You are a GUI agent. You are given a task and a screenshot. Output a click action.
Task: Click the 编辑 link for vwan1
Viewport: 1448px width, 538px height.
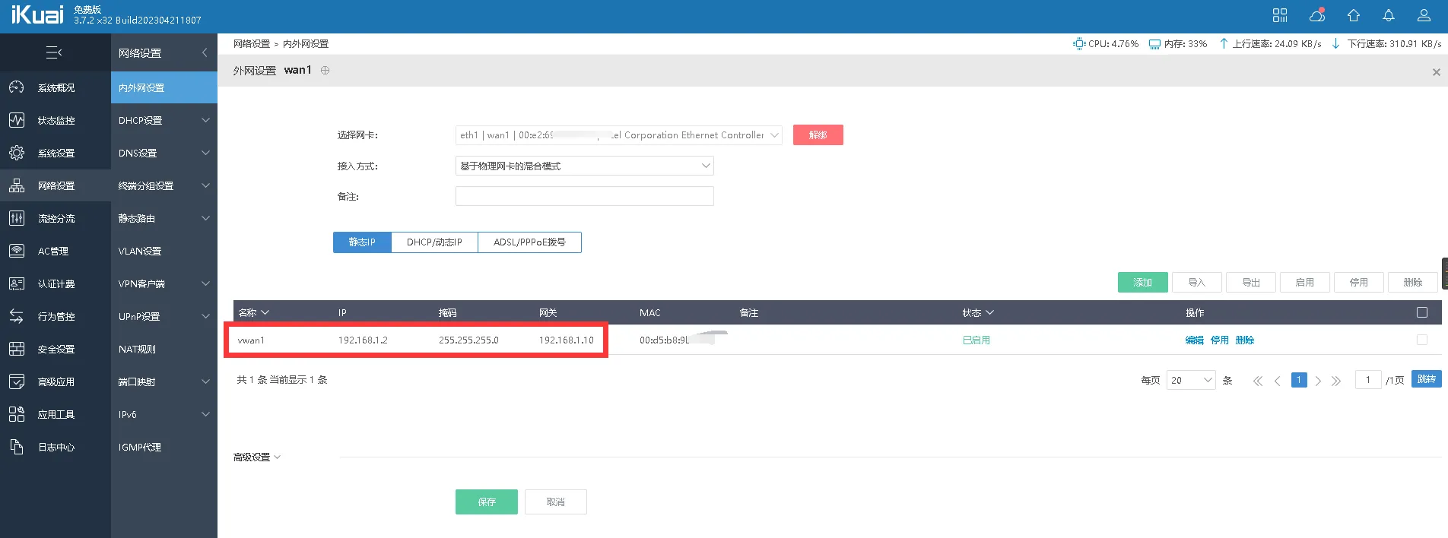1194,340
